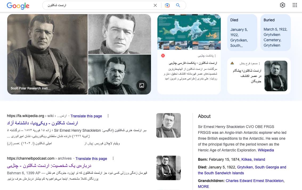Open ارنست شکلتون - پادکست فارسی چنلبی title
Screen dimensions: 302x190
point(193,63)
